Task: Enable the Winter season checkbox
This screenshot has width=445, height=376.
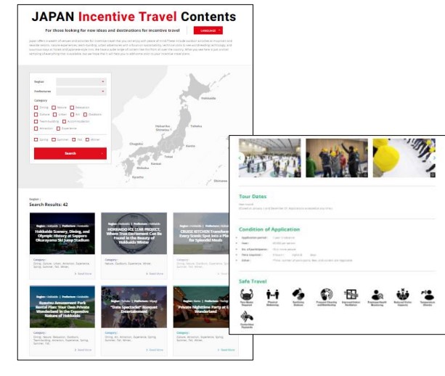Action: [87, 139]
